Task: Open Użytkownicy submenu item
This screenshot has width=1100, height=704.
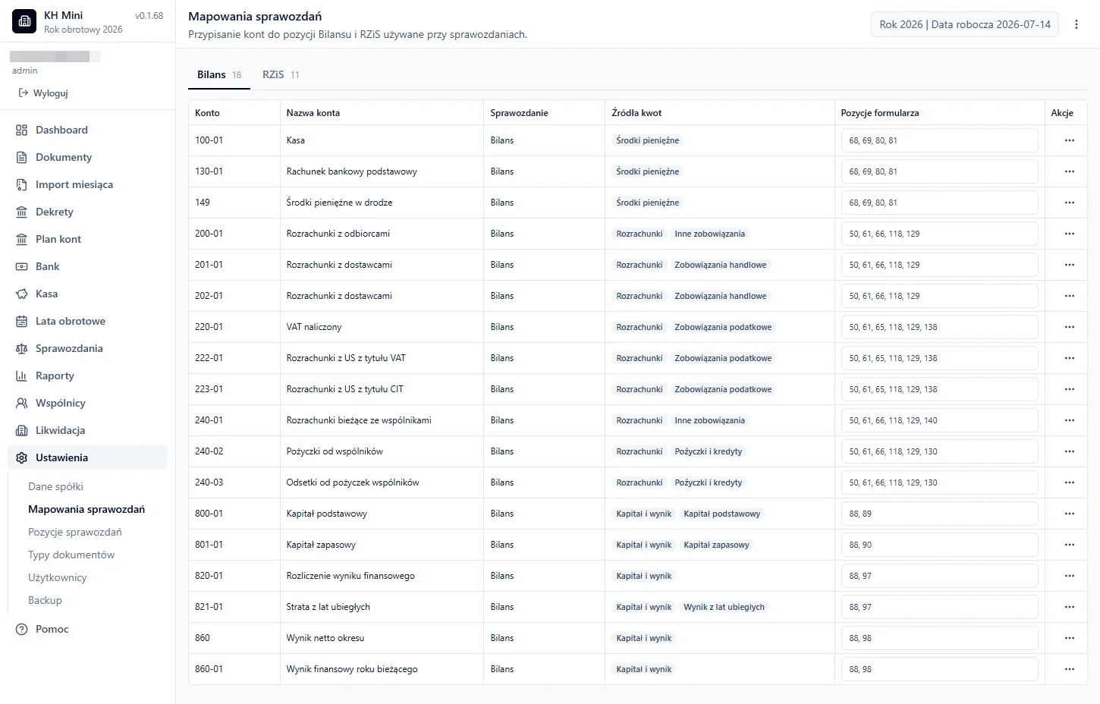Action: coord(57,577)
